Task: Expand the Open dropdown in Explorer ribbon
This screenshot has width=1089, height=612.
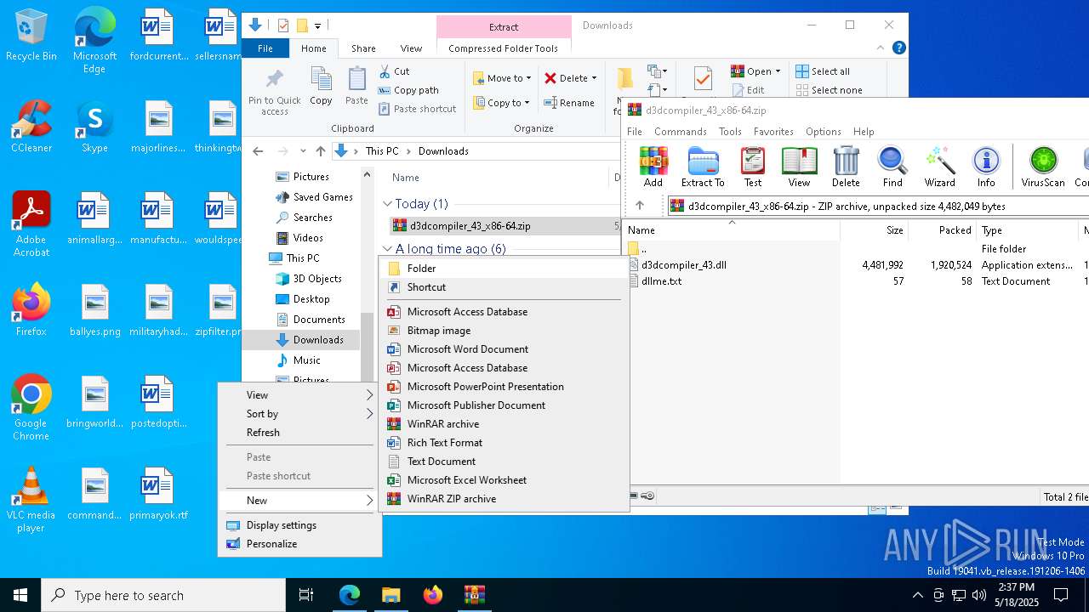Action: point(778,71)
